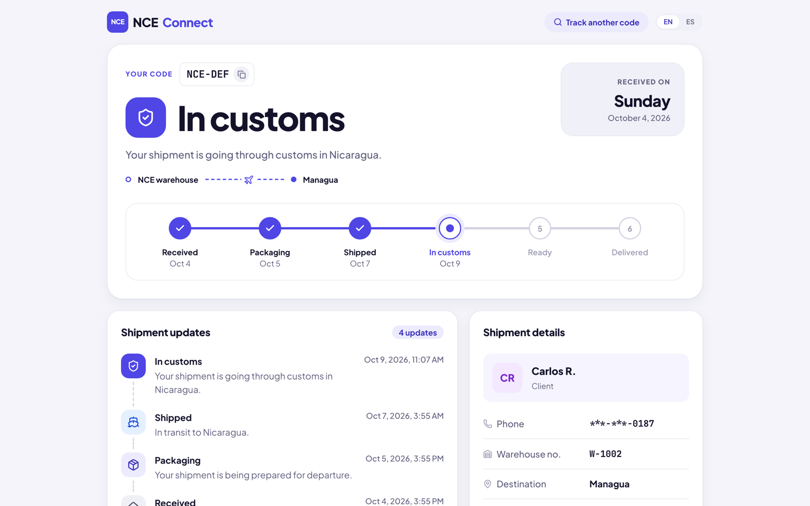The image size is (810, 506).
Task: Click the location pin icon beside Destination
Action: coord(488,484)
